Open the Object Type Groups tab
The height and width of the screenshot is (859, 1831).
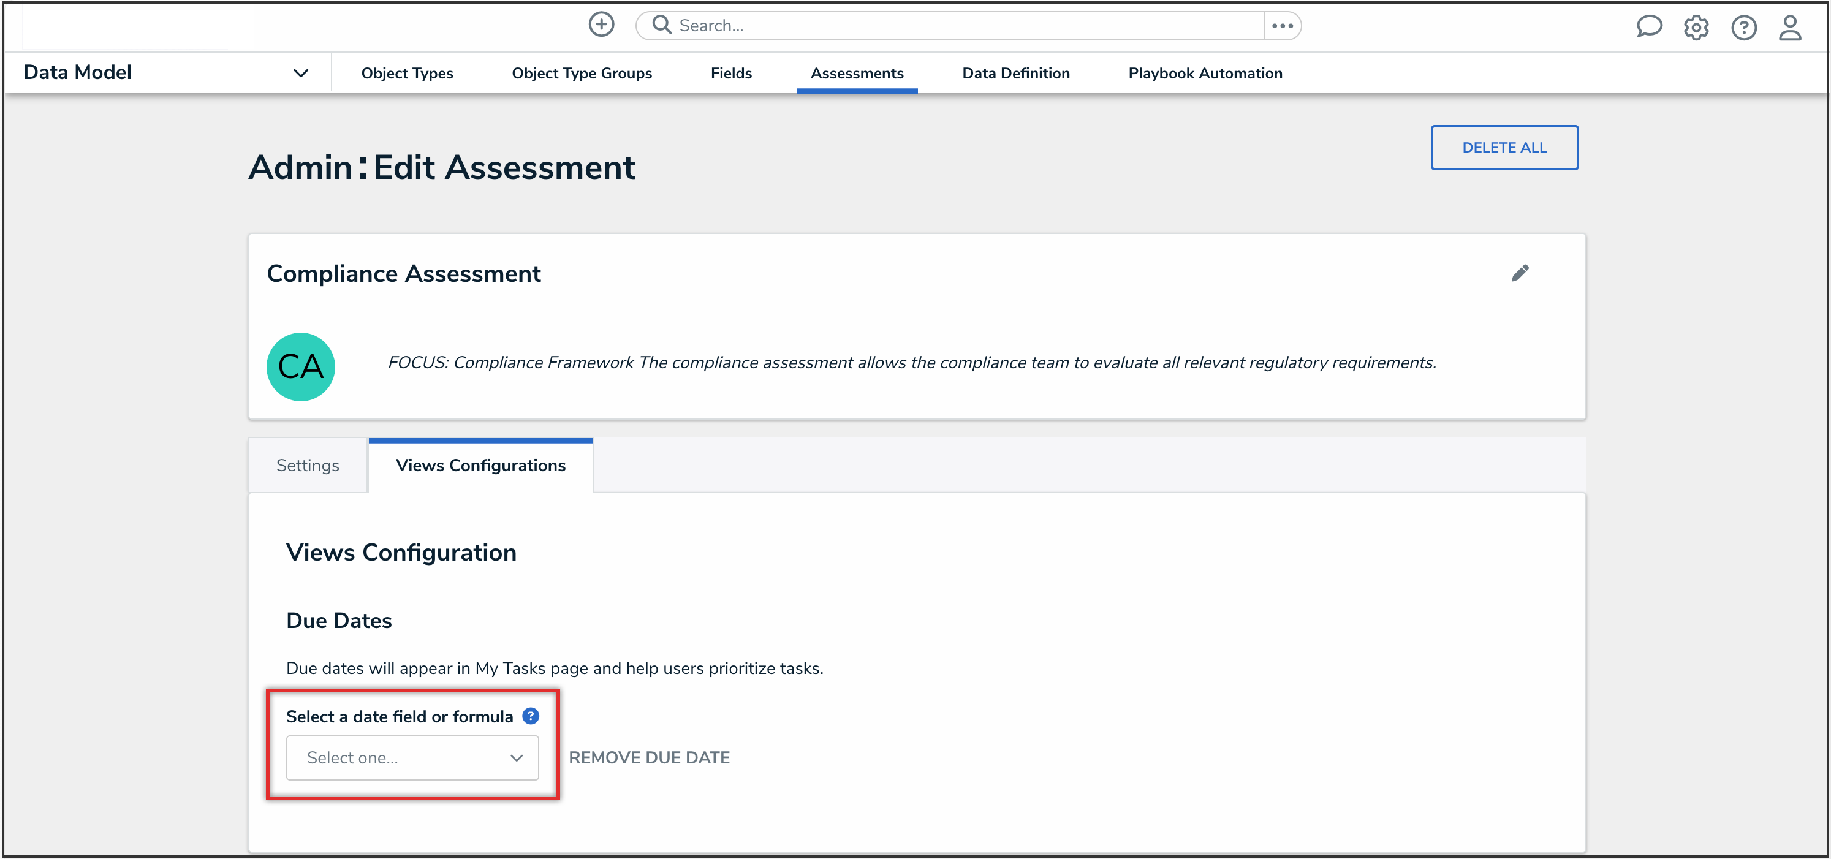tap(582, 73)
